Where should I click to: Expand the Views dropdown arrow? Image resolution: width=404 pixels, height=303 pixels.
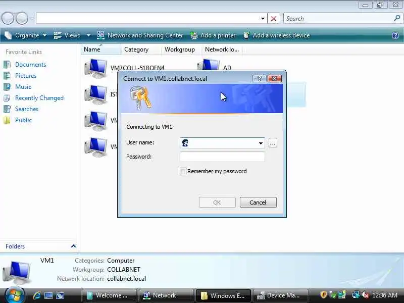[88, 35]
